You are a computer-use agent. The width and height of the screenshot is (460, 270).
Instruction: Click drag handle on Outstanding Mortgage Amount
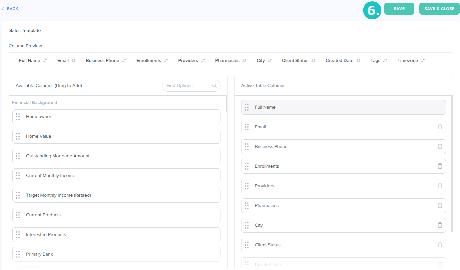(18, 156)
